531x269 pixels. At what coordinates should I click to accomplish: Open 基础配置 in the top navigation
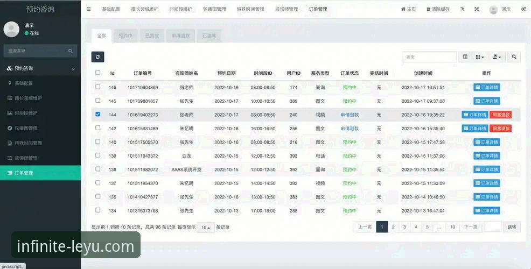point(111,9)
